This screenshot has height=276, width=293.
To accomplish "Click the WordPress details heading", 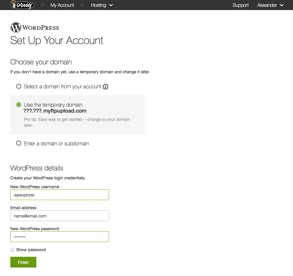I will tap(37, 168).
